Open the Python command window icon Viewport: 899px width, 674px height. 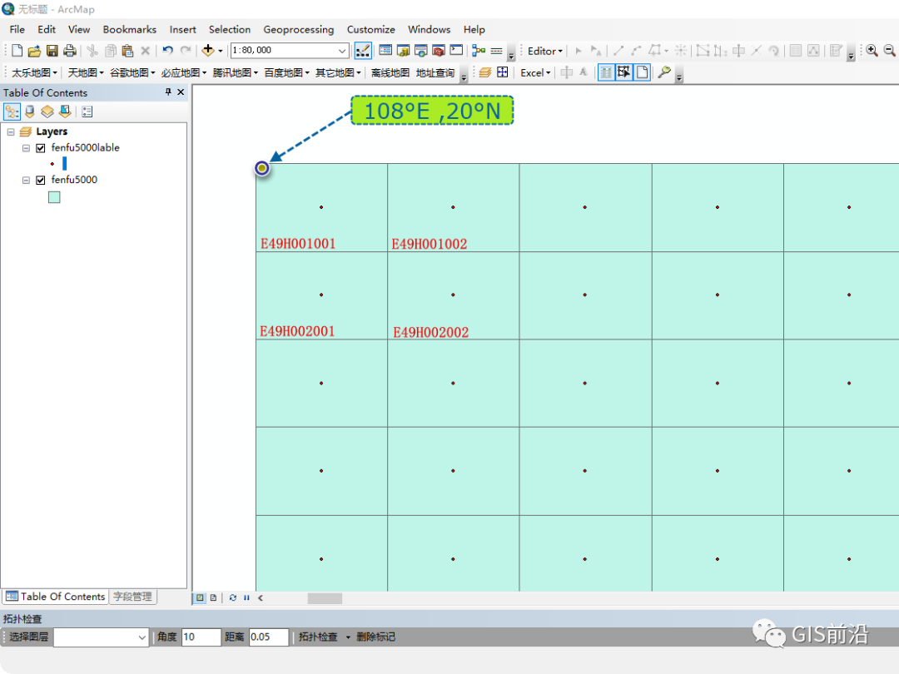pos(456,51)
